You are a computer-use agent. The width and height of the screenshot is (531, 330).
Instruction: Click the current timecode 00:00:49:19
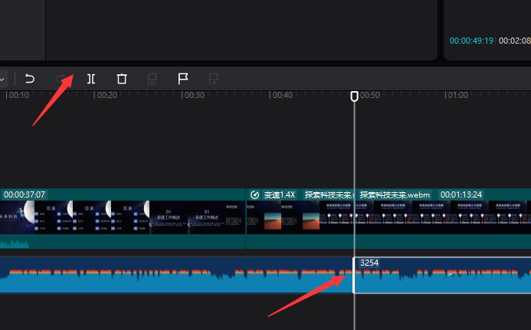[471, 41]
